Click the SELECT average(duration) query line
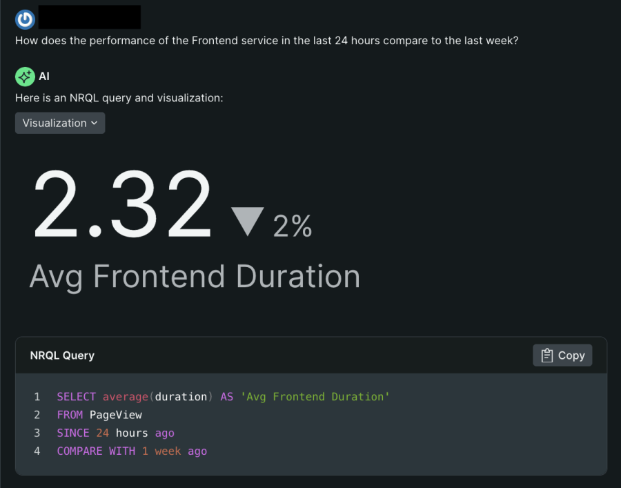The image size is (621, 488). 224,397
